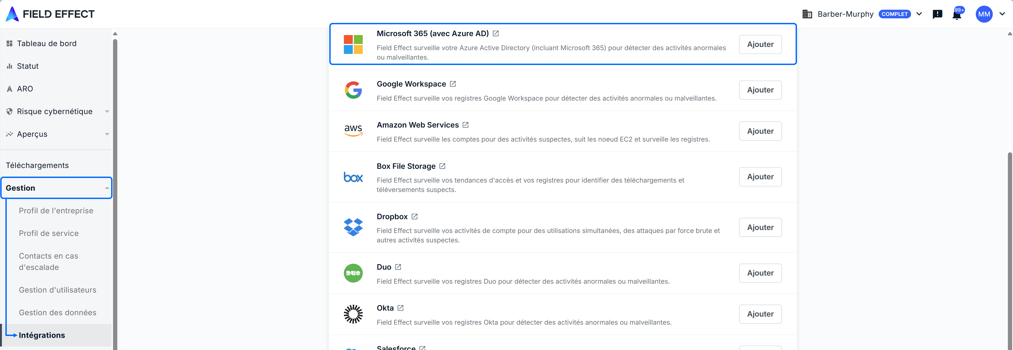Open Okta external link icon

pos(400,308)
